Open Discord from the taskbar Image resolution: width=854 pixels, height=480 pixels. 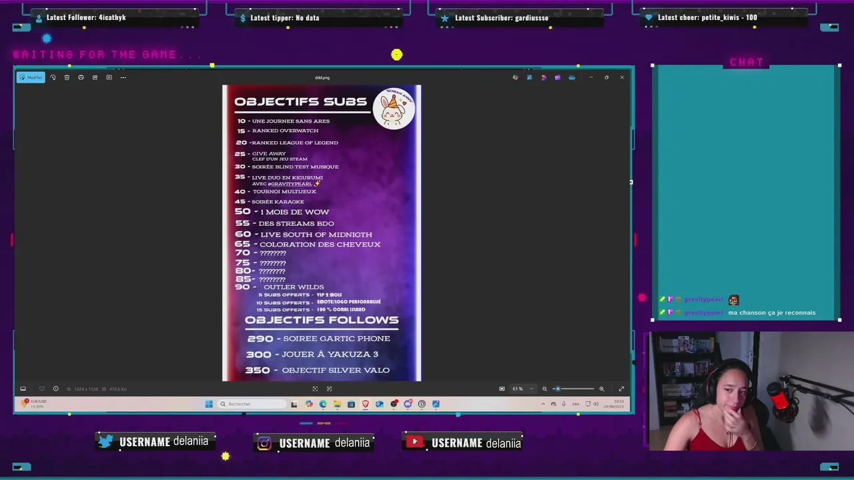pos(408,403)
